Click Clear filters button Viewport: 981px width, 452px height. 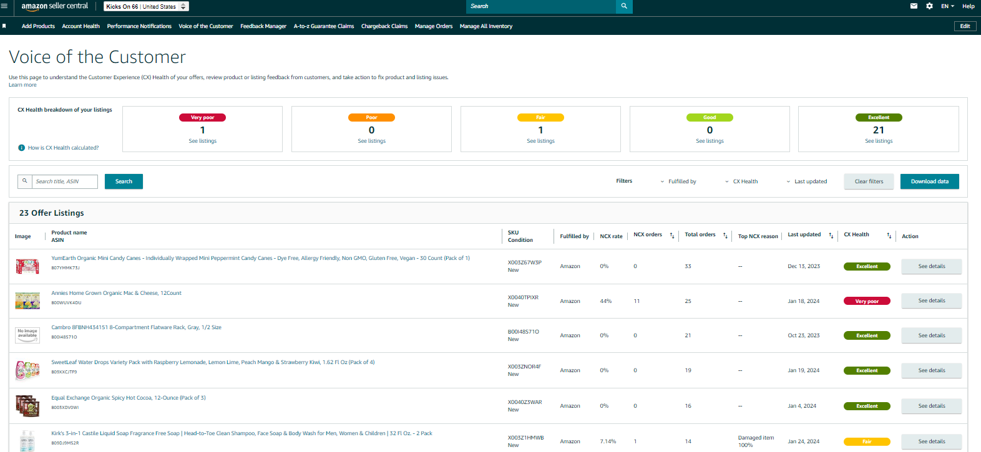point(869,181)
